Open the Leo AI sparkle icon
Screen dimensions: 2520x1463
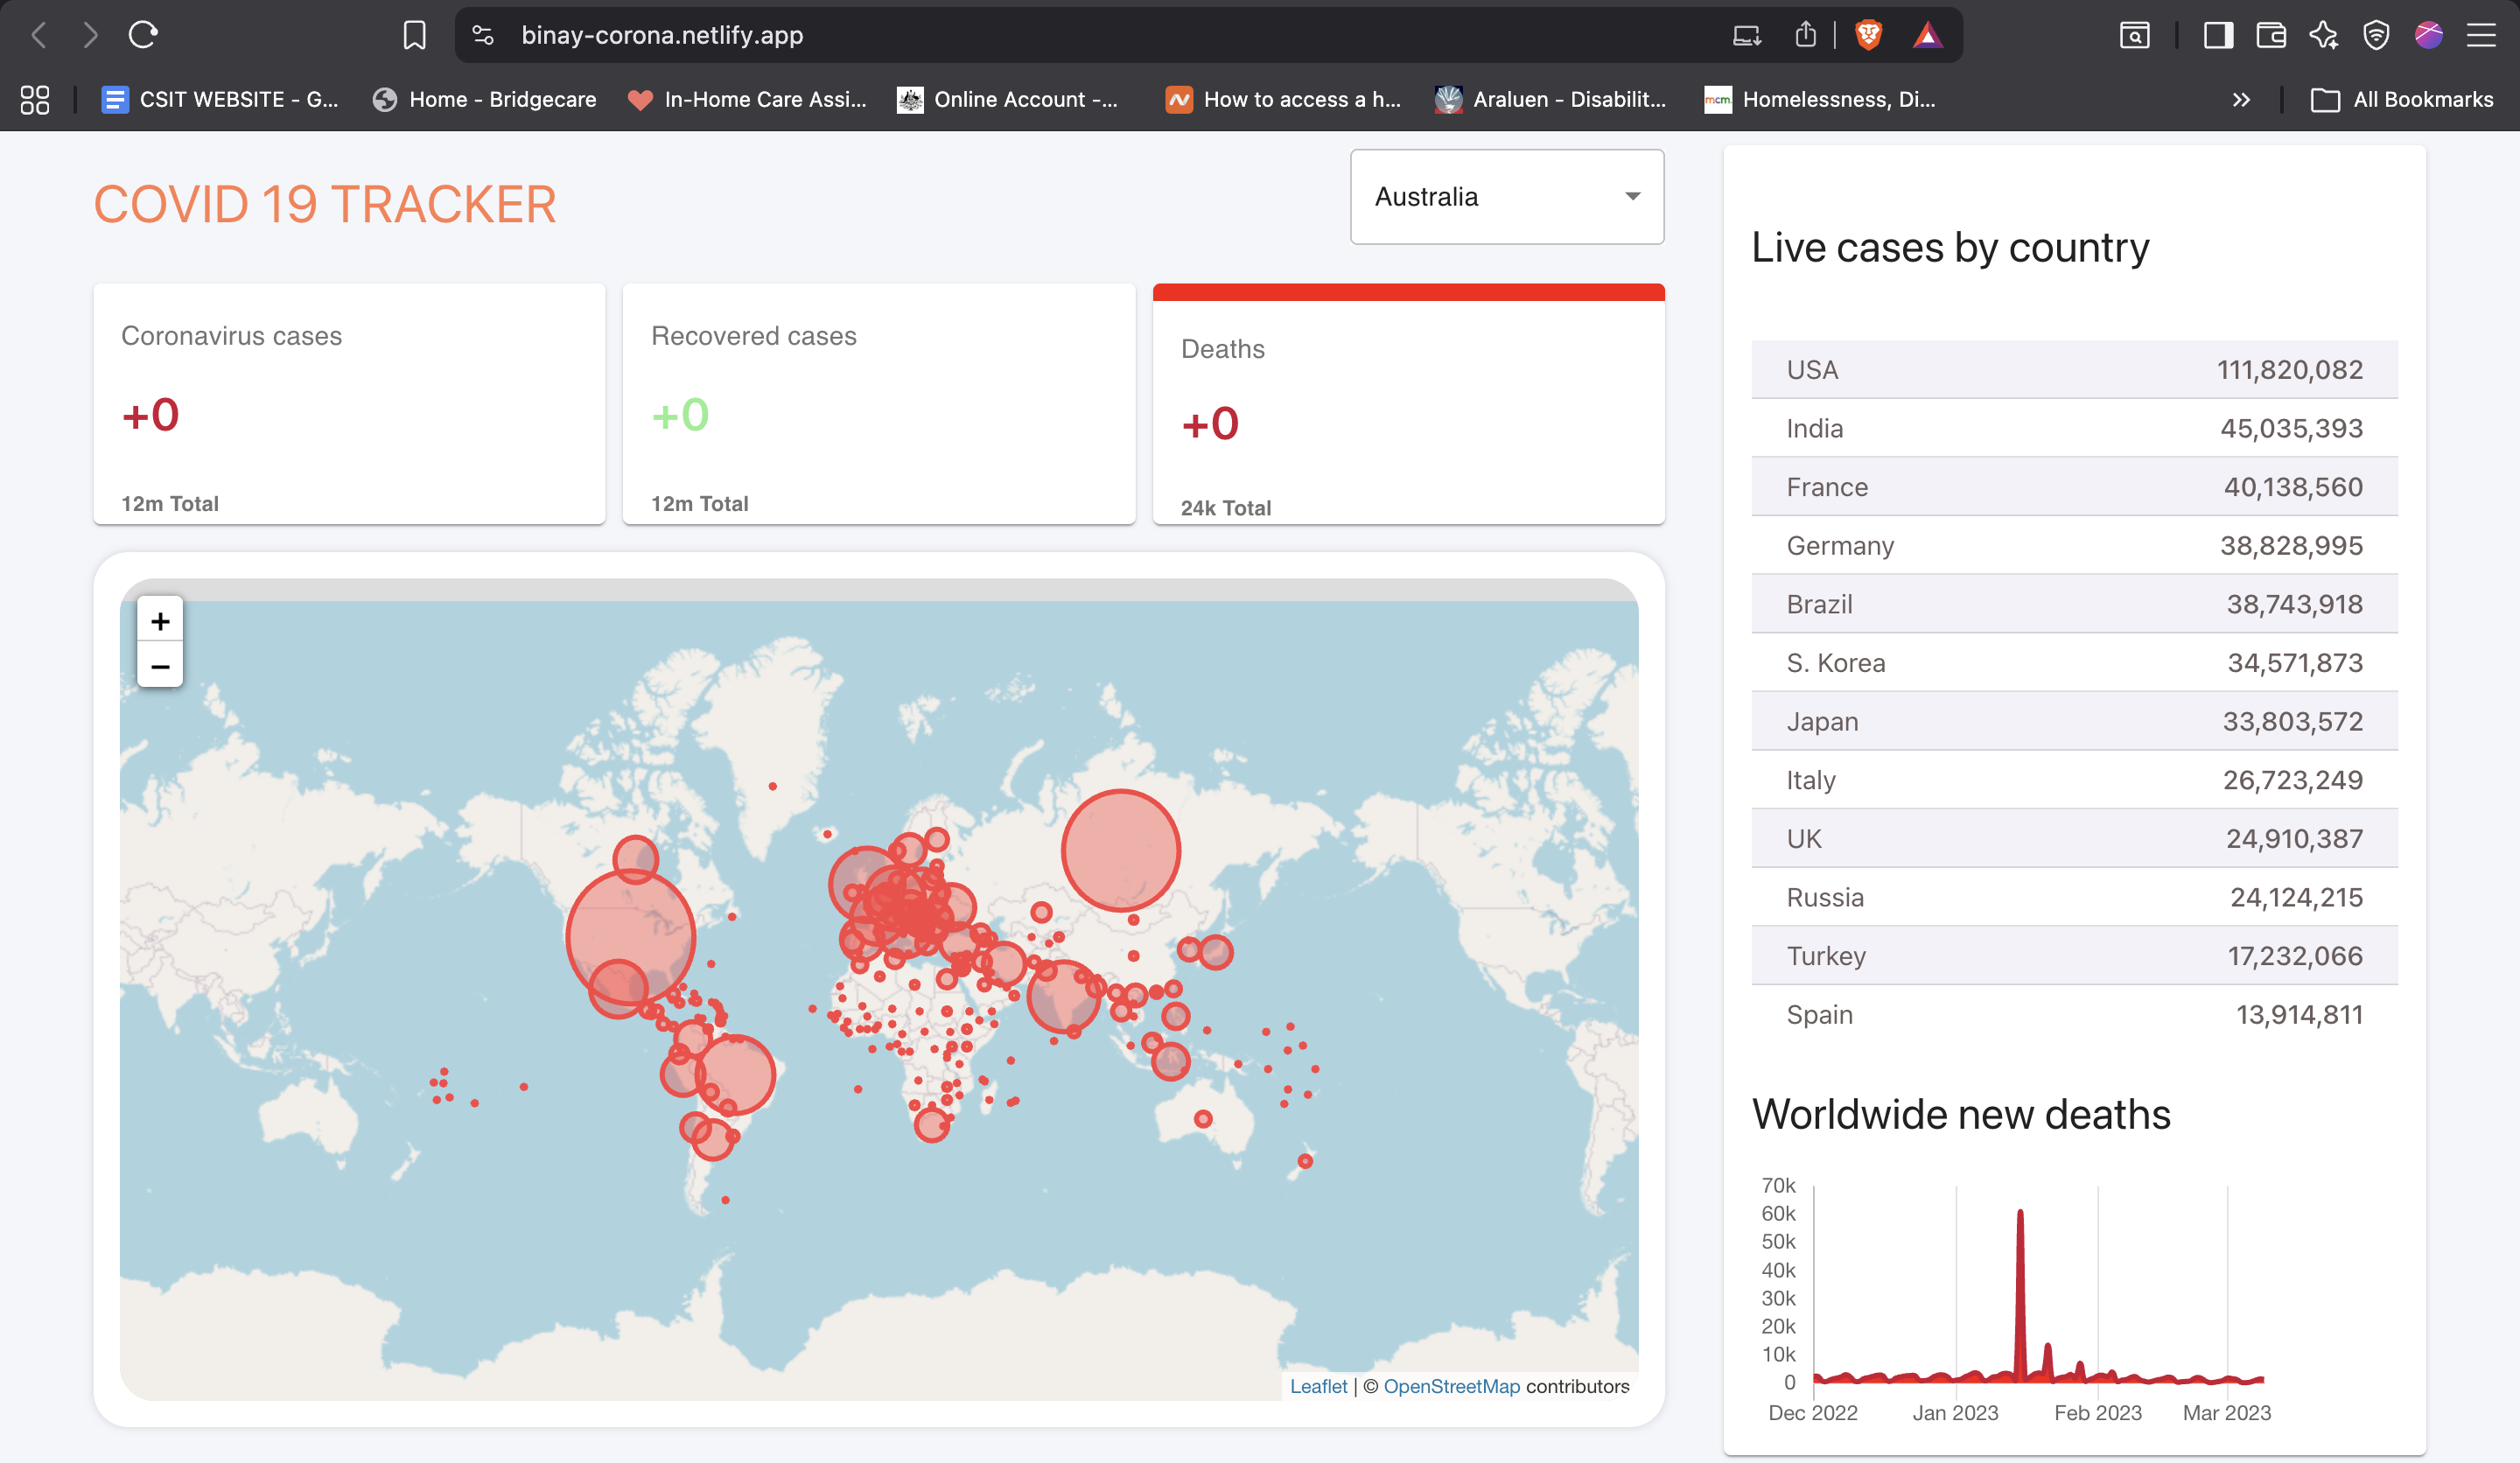(x=2323, y=35)
